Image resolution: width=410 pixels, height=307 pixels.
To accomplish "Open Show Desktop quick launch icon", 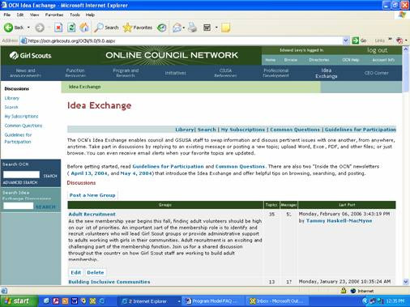I will [x=46, y=301].
